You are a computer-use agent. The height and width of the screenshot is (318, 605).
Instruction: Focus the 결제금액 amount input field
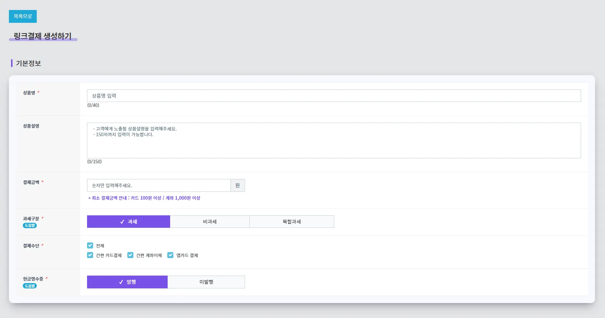(159, 185)
